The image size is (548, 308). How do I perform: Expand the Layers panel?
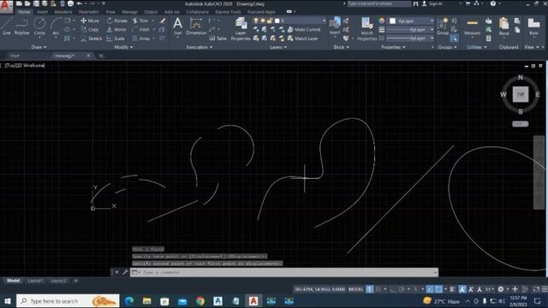click(278, 47)
